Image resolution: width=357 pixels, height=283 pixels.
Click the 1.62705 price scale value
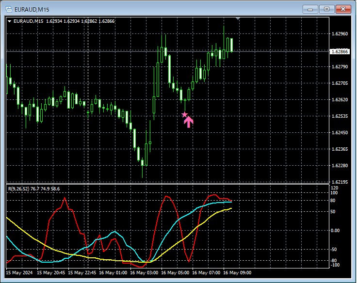click(x=340, y=83)
